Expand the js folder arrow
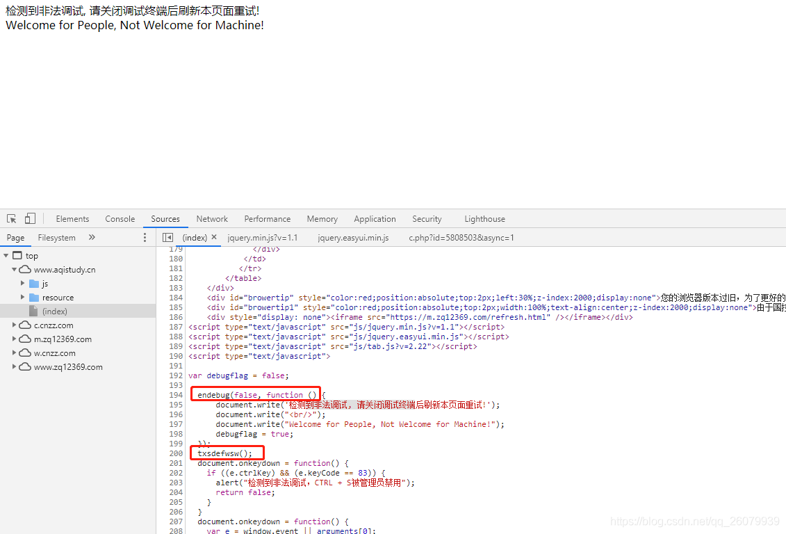This screenshot has height=534, width=786. [x=22, y=283]
